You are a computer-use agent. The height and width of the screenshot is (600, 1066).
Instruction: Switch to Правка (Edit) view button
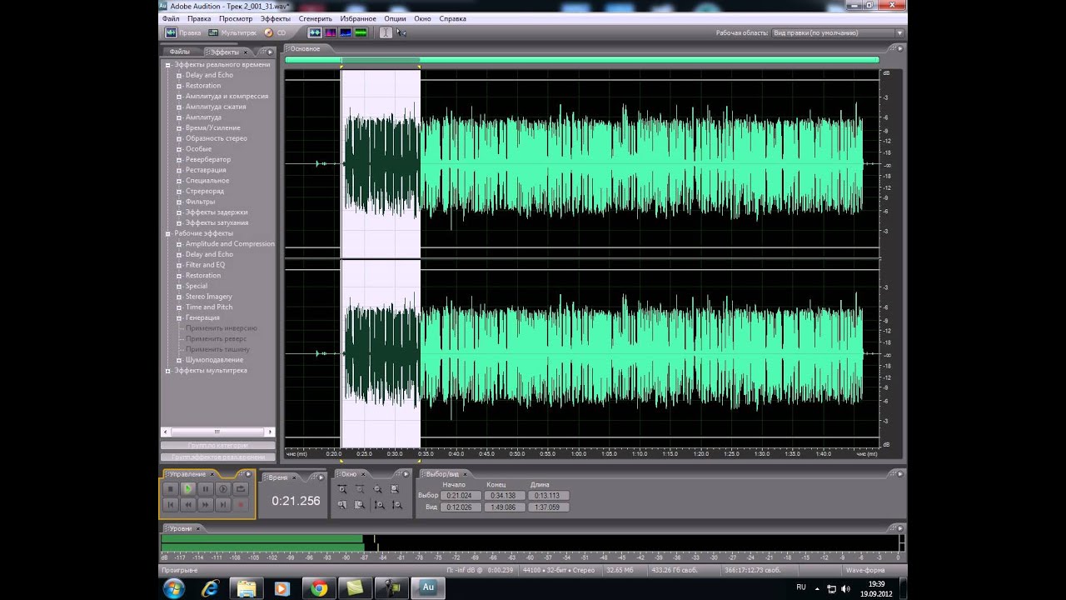click(183, 32)
